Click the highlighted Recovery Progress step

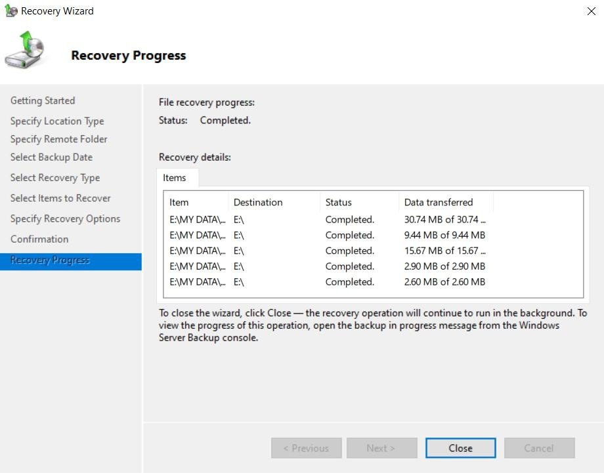click(71, 261)
